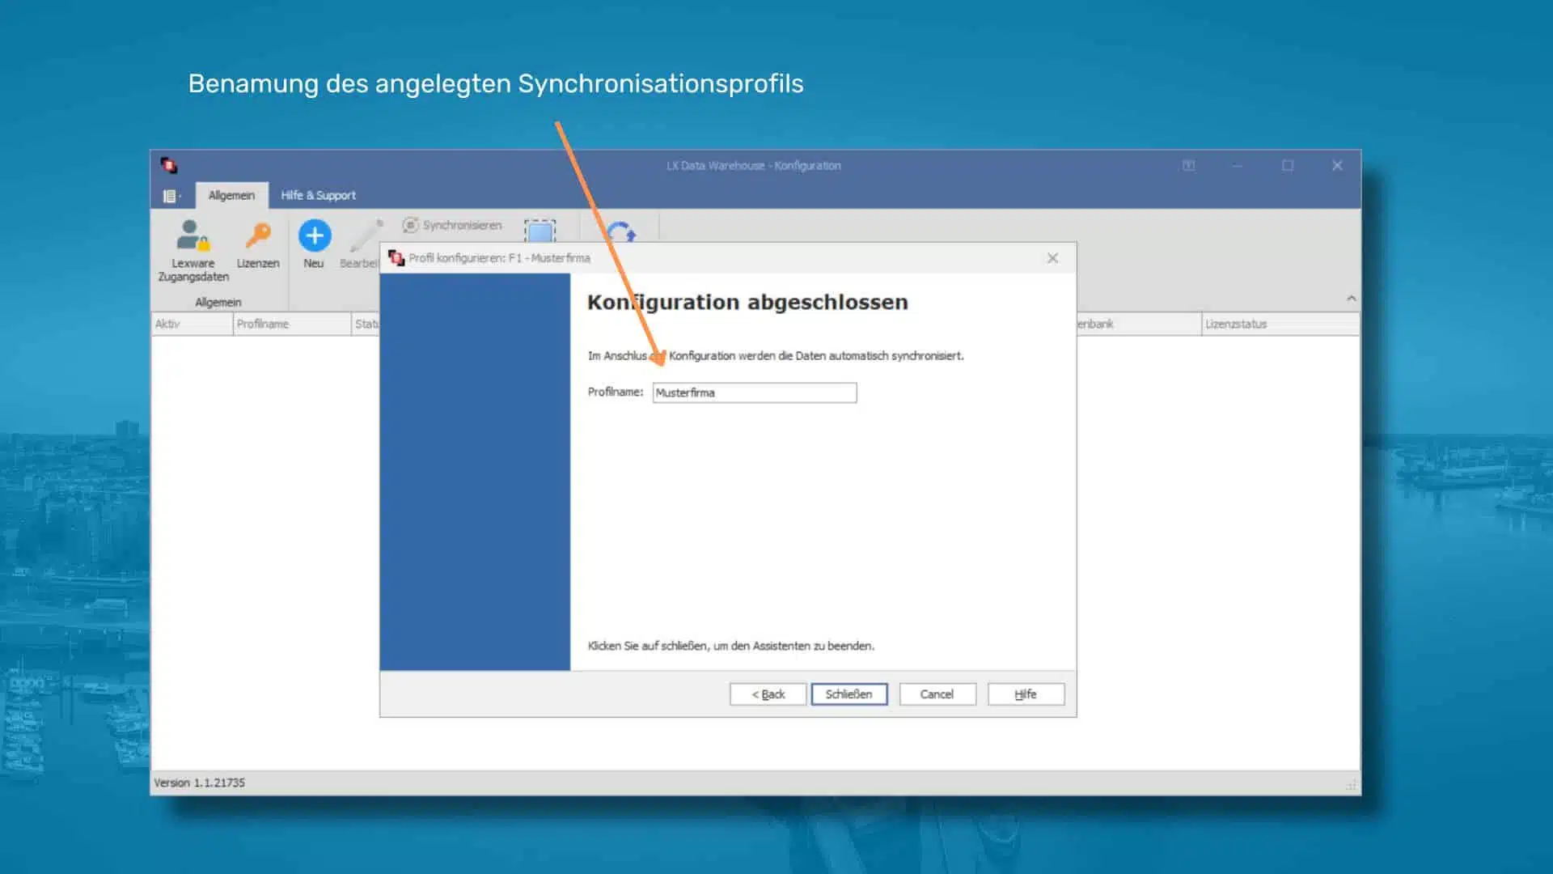Click into the Profilname text field

(x=754, y=392)
